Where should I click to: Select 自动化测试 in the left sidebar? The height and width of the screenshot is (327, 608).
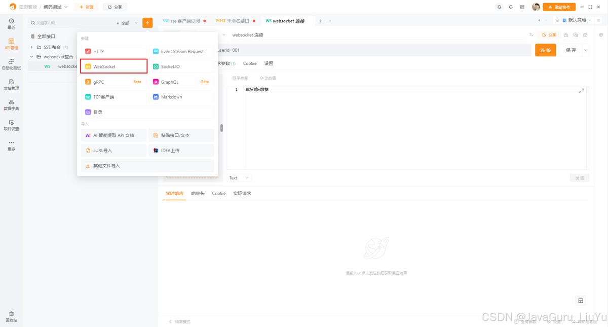pyautogui.click(x=11, y=63)
